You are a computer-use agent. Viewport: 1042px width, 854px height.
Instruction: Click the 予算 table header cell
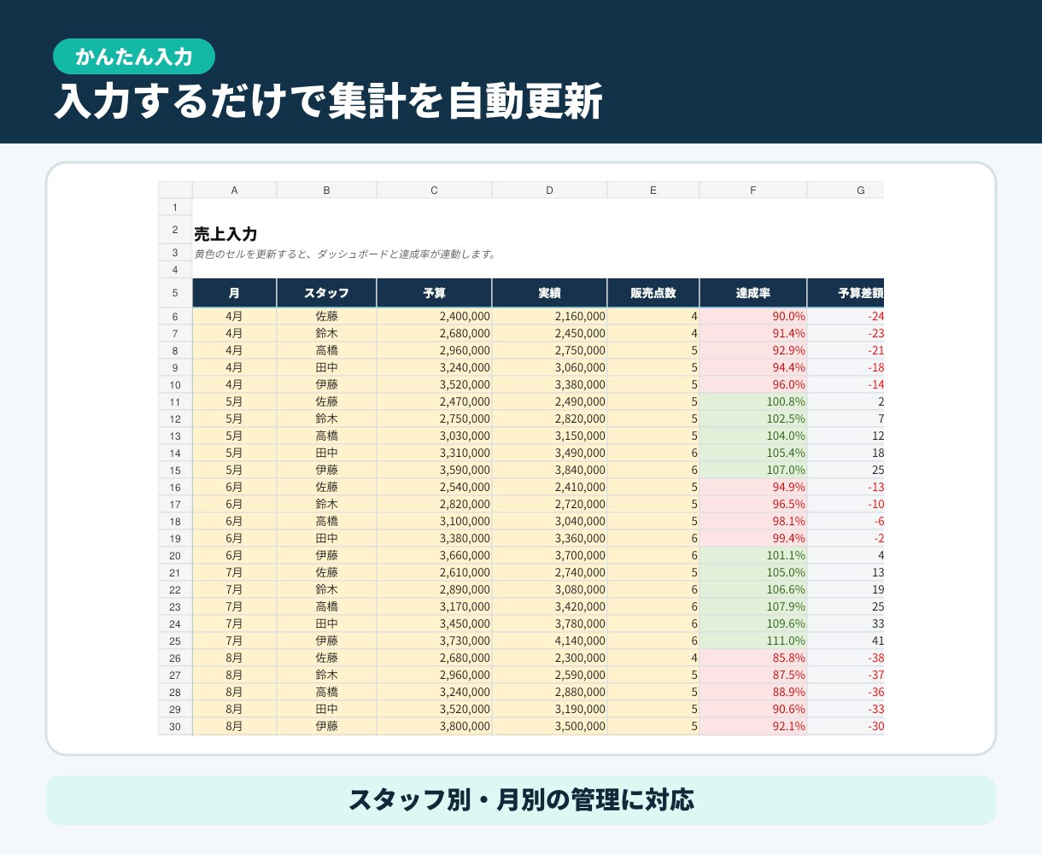pyautogui.click(x=434, y=293)
